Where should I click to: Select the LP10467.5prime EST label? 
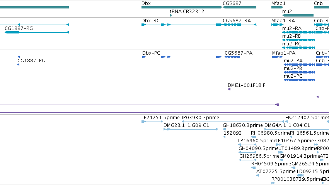(295, 141)
